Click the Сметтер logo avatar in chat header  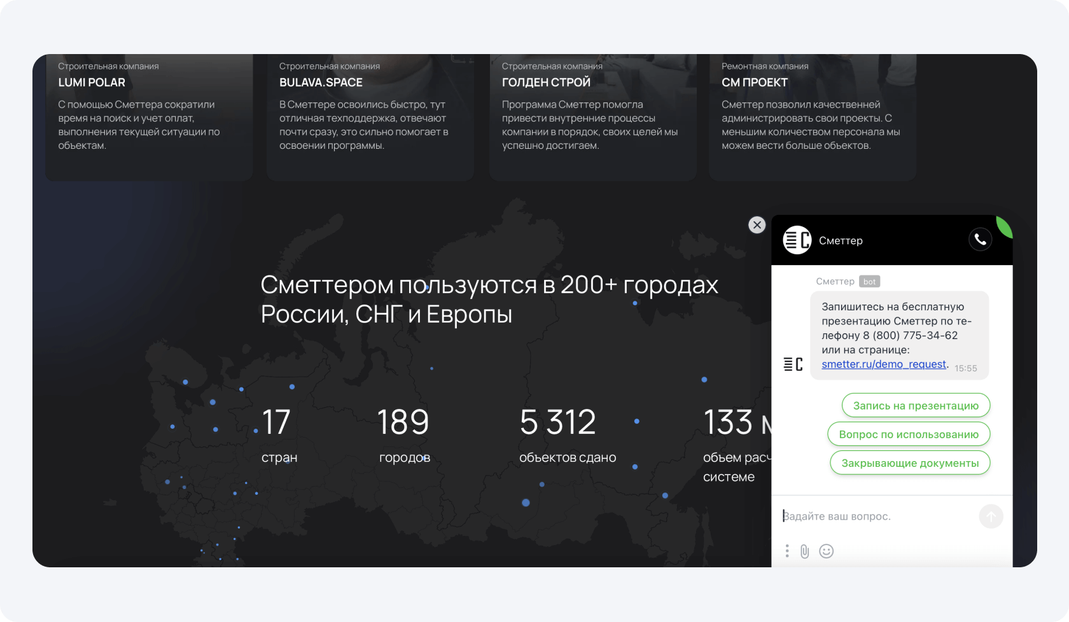(797, 240)
